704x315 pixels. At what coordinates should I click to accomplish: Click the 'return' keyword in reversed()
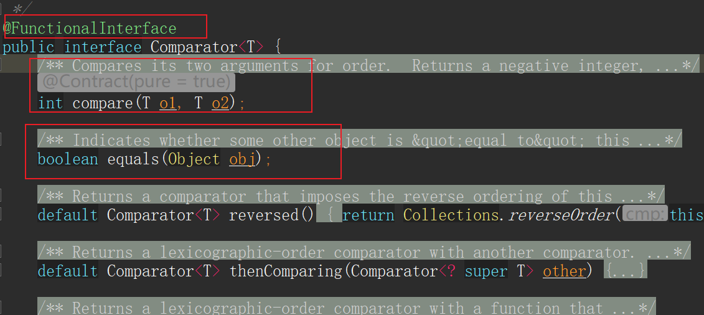tap(368, 215)
